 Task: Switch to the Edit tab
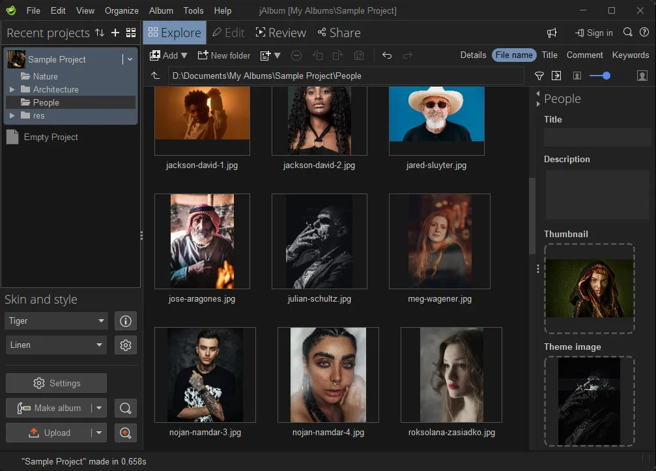coord(228,33)
